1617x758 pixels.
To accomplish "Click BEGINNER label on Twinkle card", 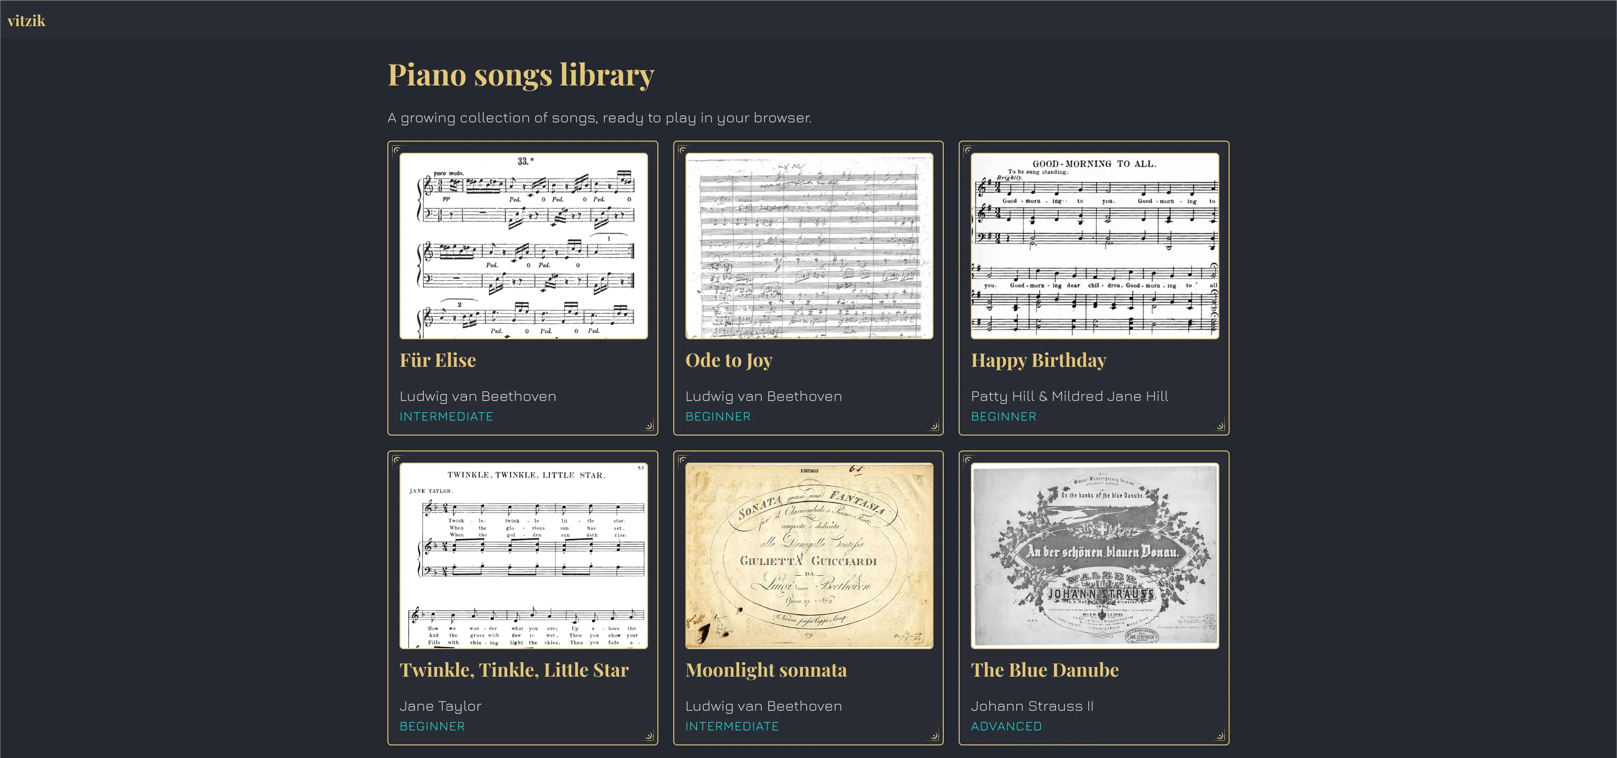I will pyautogui.click(x=432, y=726).
